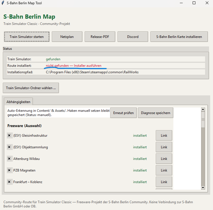
Task: Click 'installiert' status of (ESY) Objektsammlung
Action: 140,147
